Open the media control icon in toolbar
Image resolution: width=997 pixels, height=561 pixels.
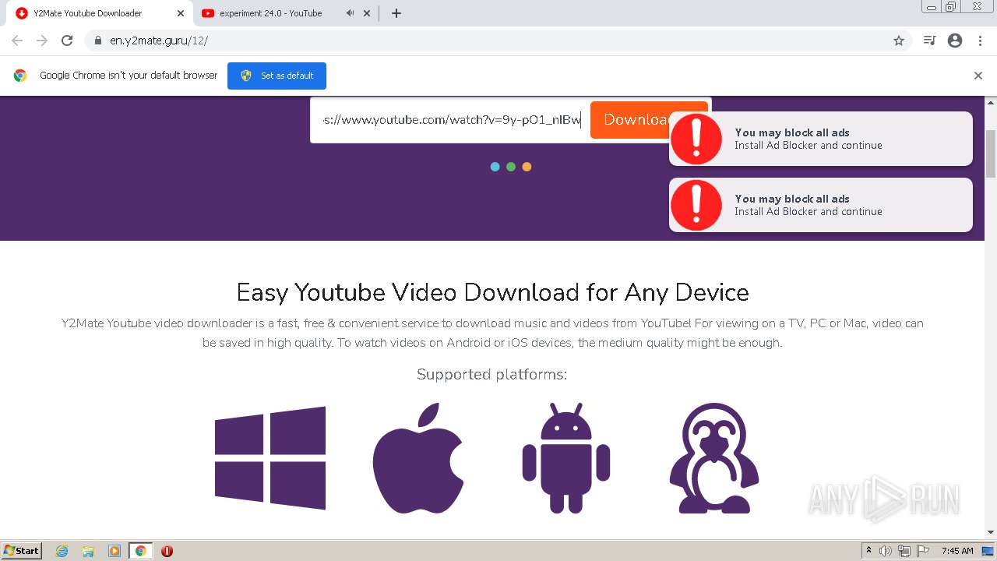coord(929,41)
